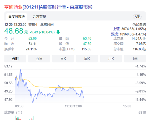
Task: Select the 分时 intraday chart view
Action: pyautogui.click(x=15, y=58)
